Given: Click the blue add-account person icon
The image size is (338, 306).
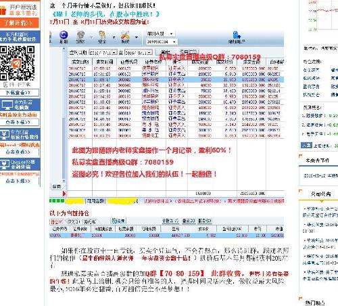Looking at the screenshot, I should [x=237, y=35].
